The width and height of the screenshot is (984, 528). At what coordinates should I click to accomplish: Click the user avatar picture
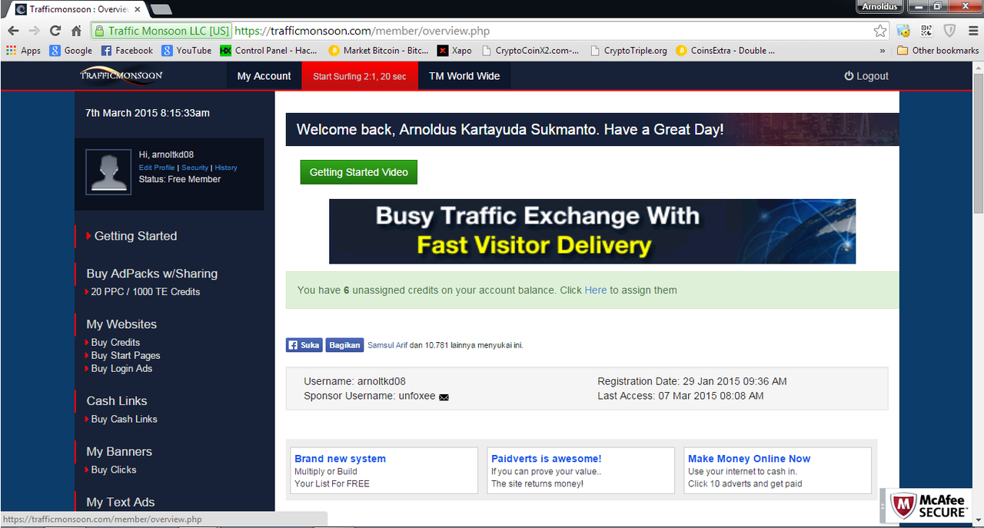coord(108,171)
